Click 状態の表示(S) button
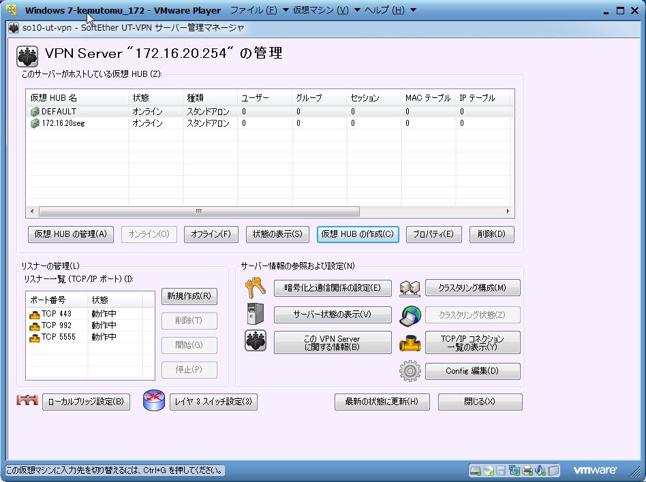 [x=277, y=234]
